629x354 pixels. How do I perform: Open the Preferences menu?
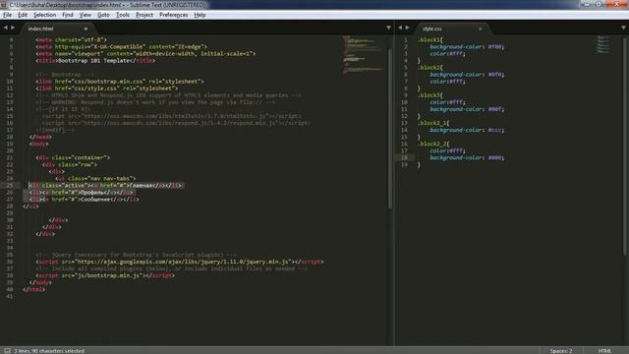point(173,15)
